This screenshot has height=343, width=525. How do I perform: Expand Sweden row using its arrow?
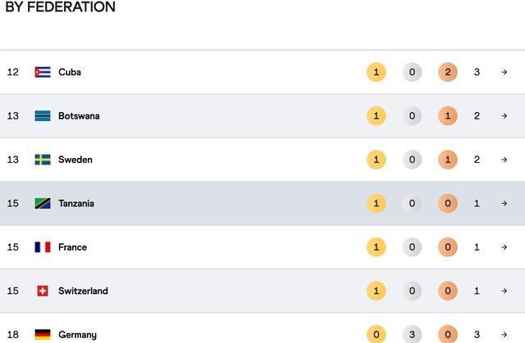tap(504, 160)
